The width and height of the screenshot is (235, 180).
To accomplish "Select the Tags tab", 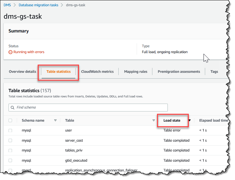I will tap(214, 71).
